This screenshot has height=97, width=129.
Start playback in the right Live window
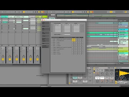(83, 12)
